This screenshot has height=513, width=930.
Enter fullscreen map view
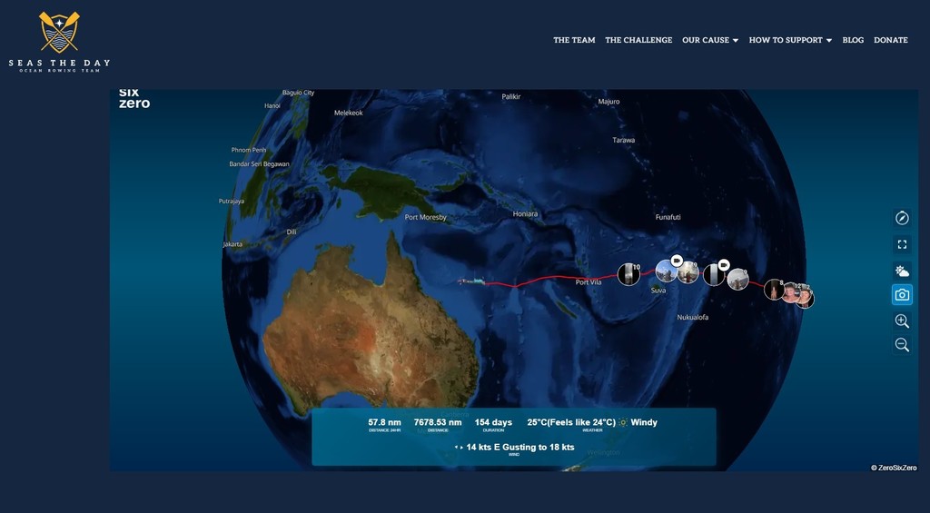[902, 244]
